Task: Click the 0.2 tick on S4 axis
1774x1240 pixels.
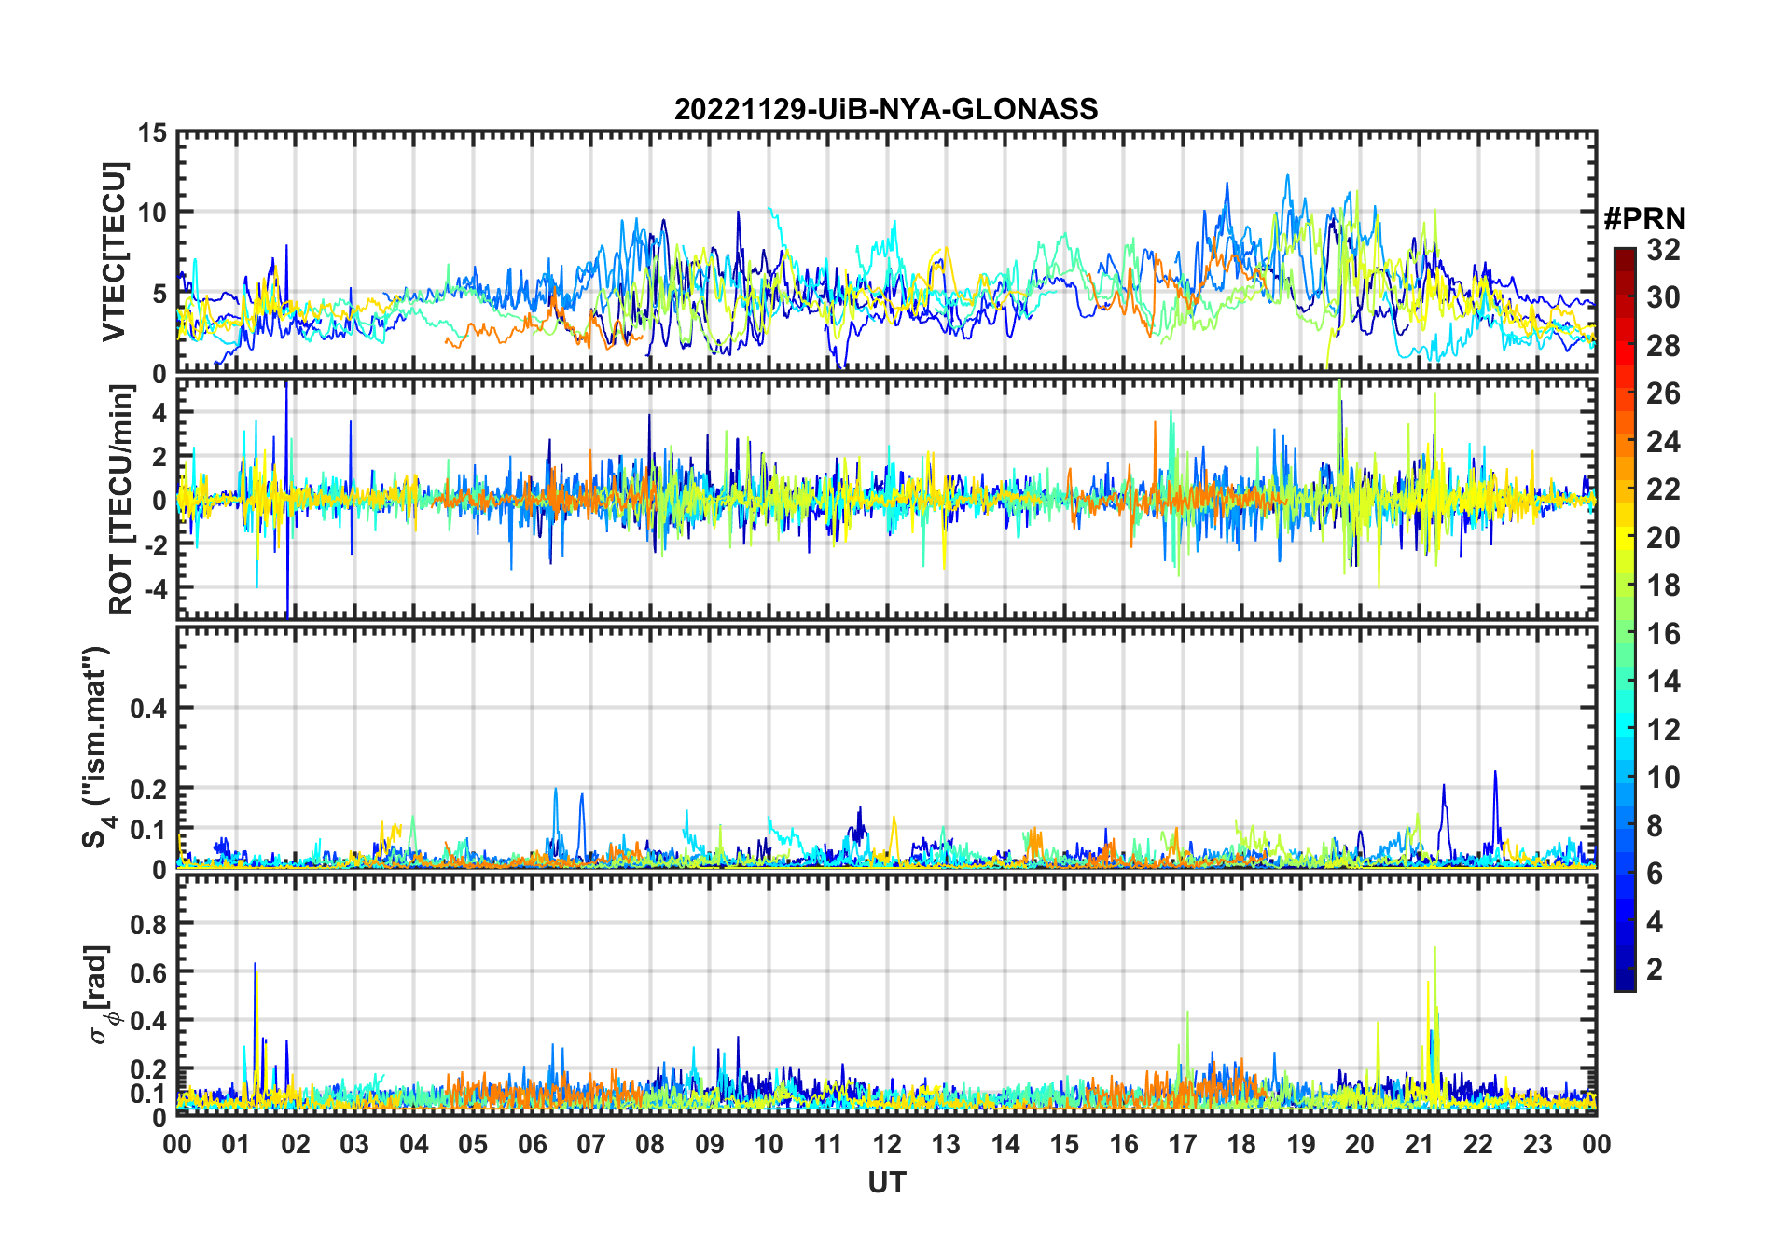Action: tap(148, 789)
